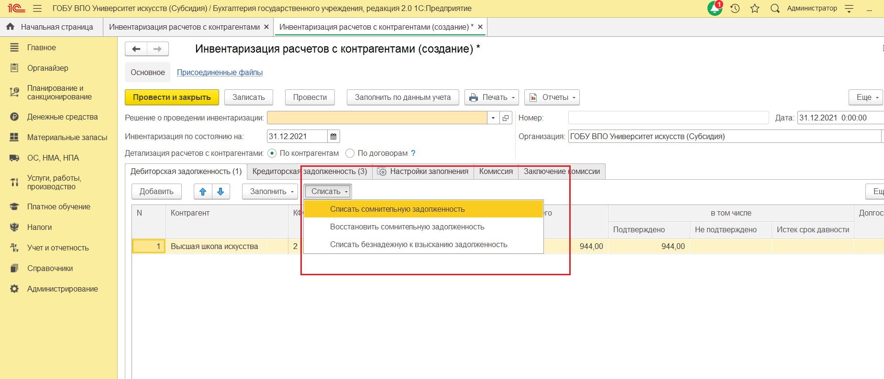The height and width of the screenshot is (379, 884).
Task: Open the Денежные средства section
Action: (63, 117)
